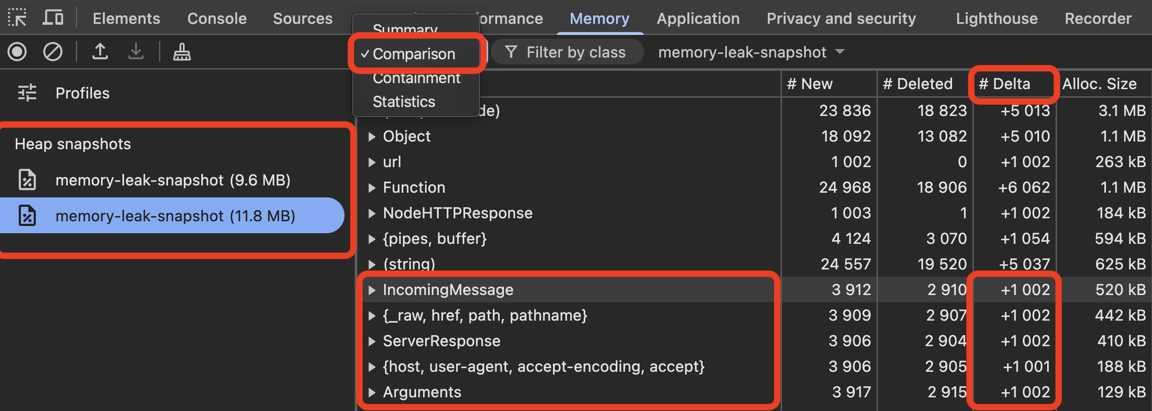This screenshot has height=411, width=1152.
Task: Click the clear all profiles icon
Action: 53,52
